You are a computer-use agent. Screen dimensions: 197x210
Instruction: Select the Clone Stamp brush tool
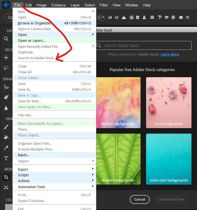[6, 97]
